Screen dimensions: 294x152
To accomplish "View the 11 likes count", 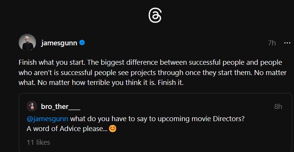I will pos(39,142).
